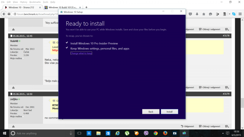Open Task View from the taskbar
This screenshot has height=137, width=244.
[79, 133]
